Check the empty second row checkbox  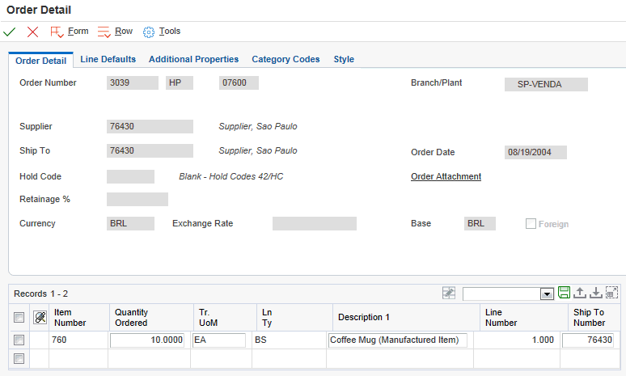[19, 358]
